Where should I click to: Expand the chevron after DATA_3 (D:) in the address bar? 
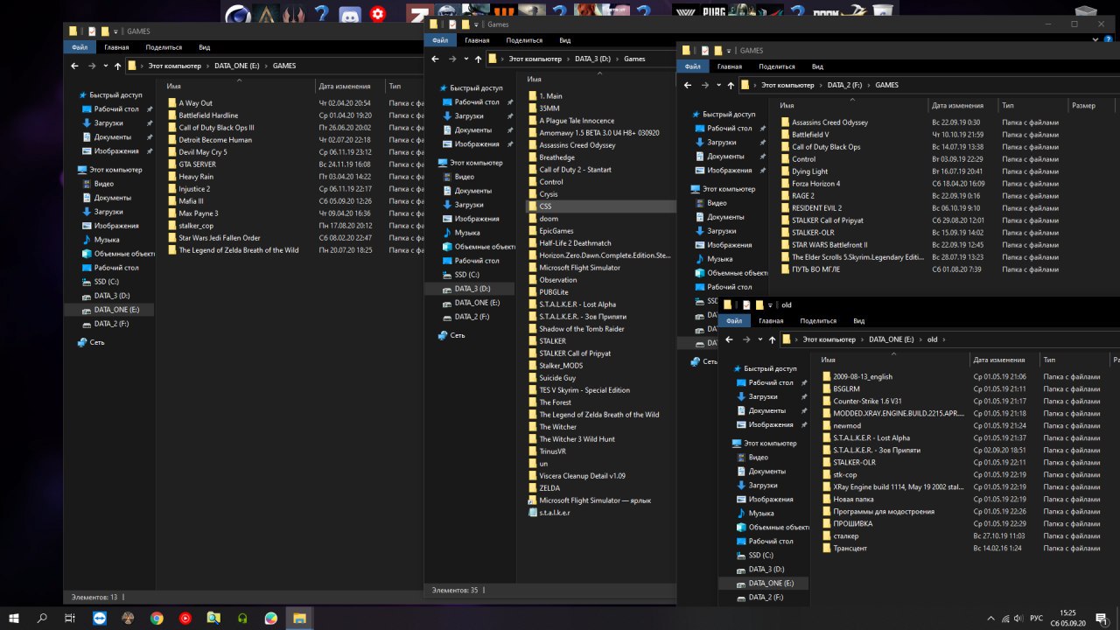click(x=618, y=59)
